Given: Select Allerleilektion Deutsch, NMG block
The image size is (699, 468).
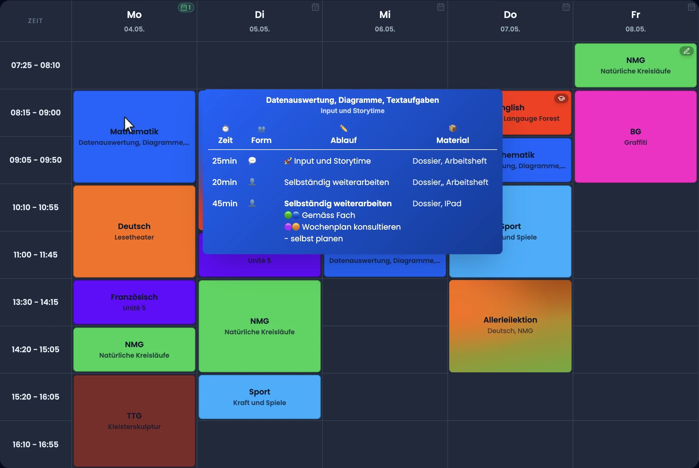Looking at the screenshot, I should tap(510, 326).
